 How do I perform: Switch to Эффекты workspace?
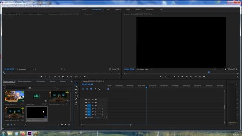118,9
